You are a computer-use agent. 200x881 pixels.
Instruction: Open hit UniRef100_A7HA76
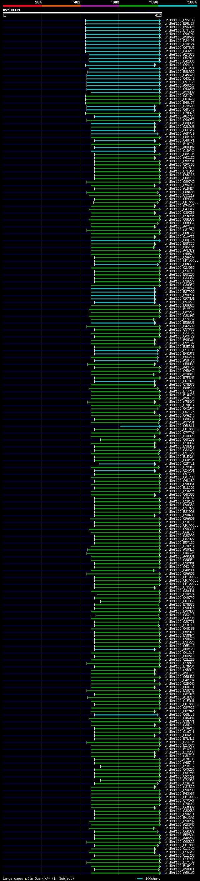coord(179,113)
